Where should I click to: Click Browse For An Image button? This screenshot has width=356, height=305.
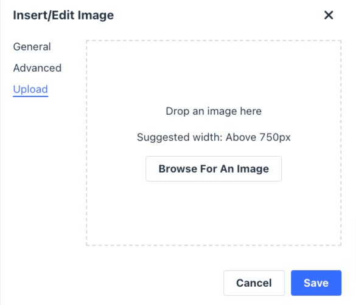pyautogui.click(x=214, y=169)
